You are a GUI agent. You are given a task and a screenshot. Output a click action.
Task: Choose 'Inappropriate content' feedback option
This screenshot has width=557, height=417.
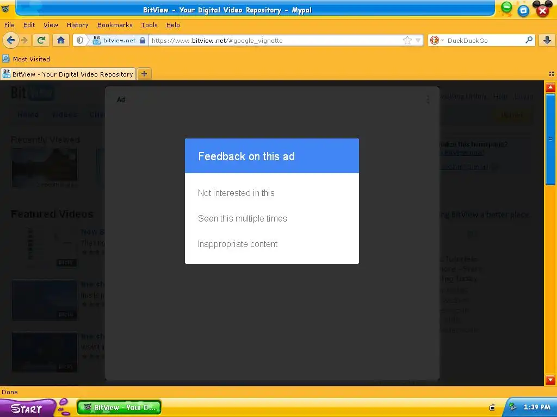click(238, 244)
